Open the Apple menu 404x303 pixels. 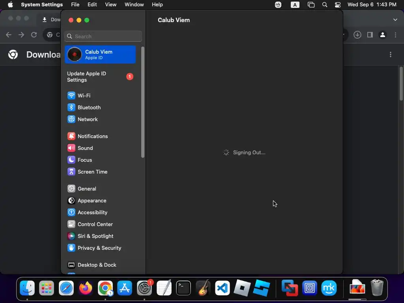tap(10, 5)
